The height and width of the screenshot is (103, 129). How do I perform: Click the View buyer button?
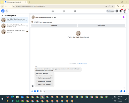pos(54,25)
